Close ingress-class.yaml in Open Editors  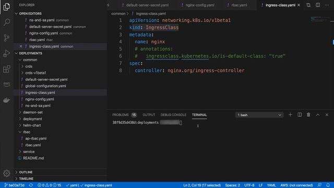coord(21,46)
